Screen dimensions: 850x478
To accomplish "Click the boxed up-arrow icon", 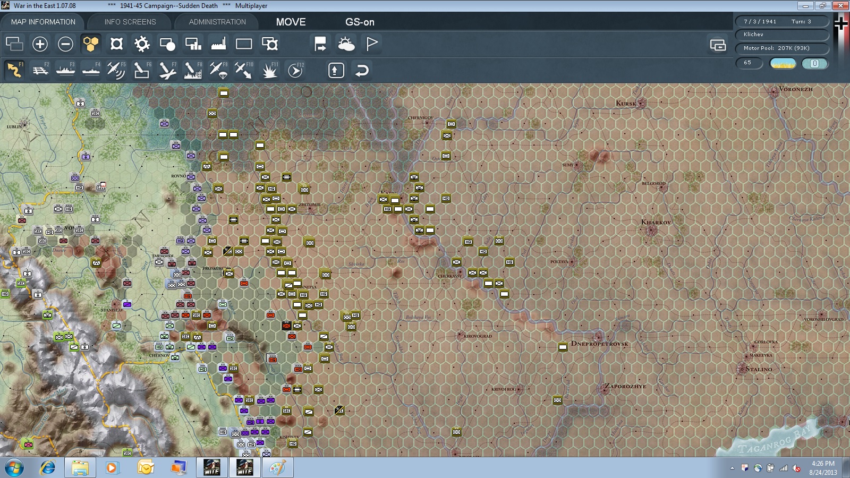I will click(336, 70).
